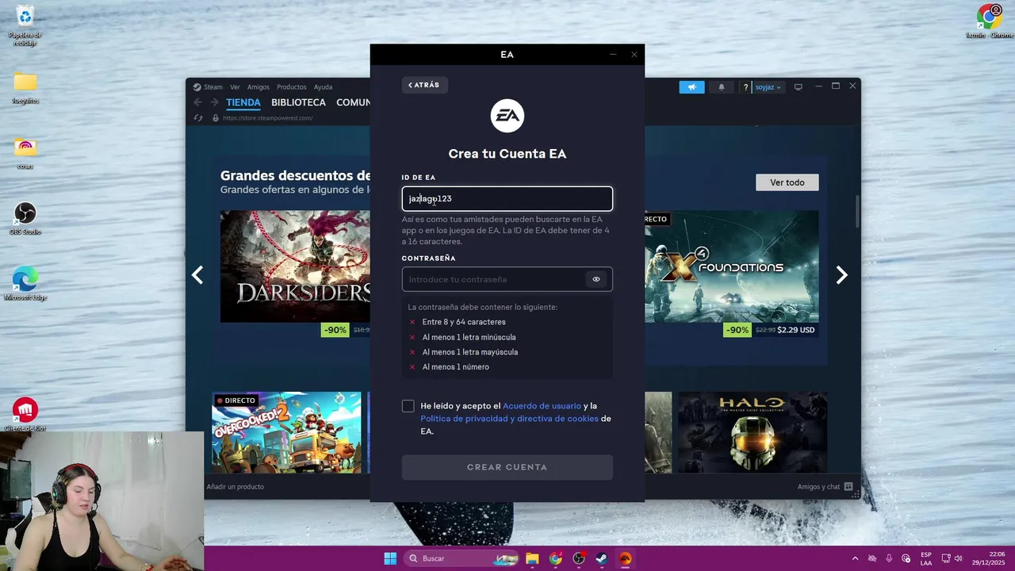Show previous carousel item with left arrow
This screenshot has height=571, width=1015.
[197, 275]
